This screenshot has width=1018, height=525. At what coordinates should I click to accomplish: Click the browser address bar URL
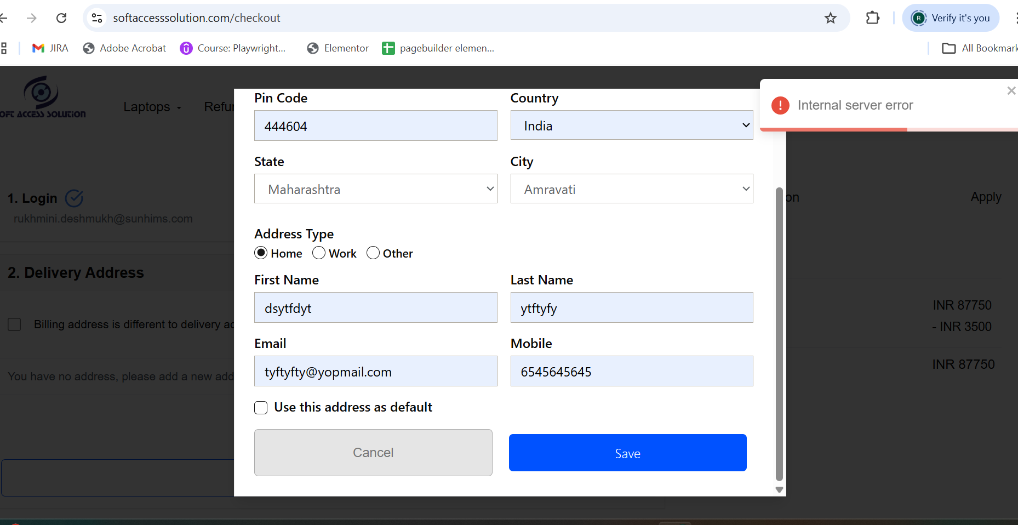click(197, 18)
